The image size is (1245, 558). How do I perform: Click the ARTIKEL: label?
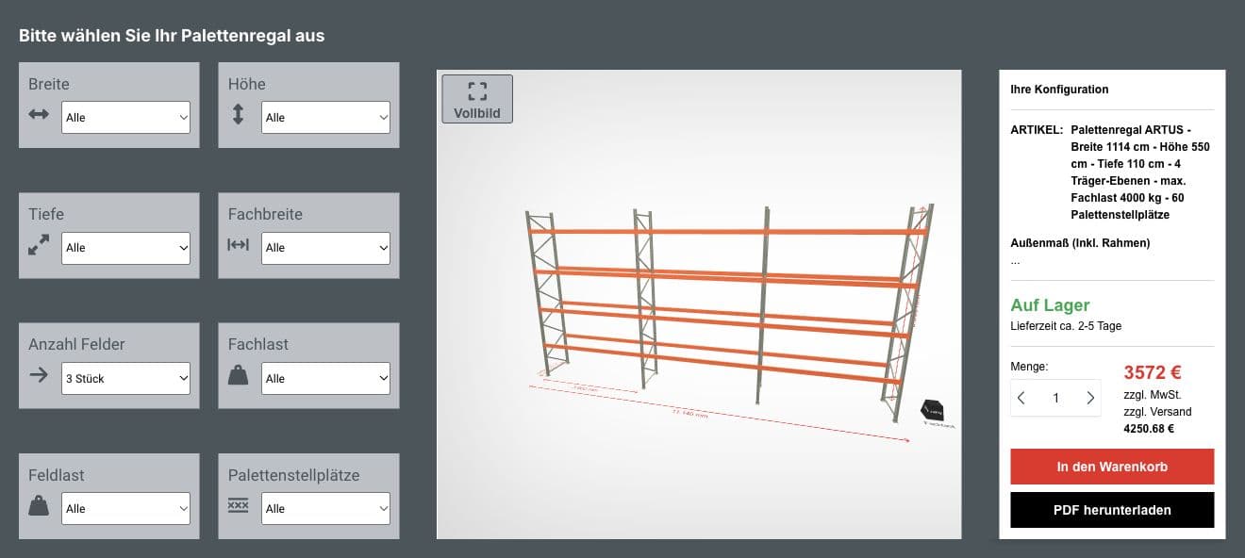(x=1037, y=130)
